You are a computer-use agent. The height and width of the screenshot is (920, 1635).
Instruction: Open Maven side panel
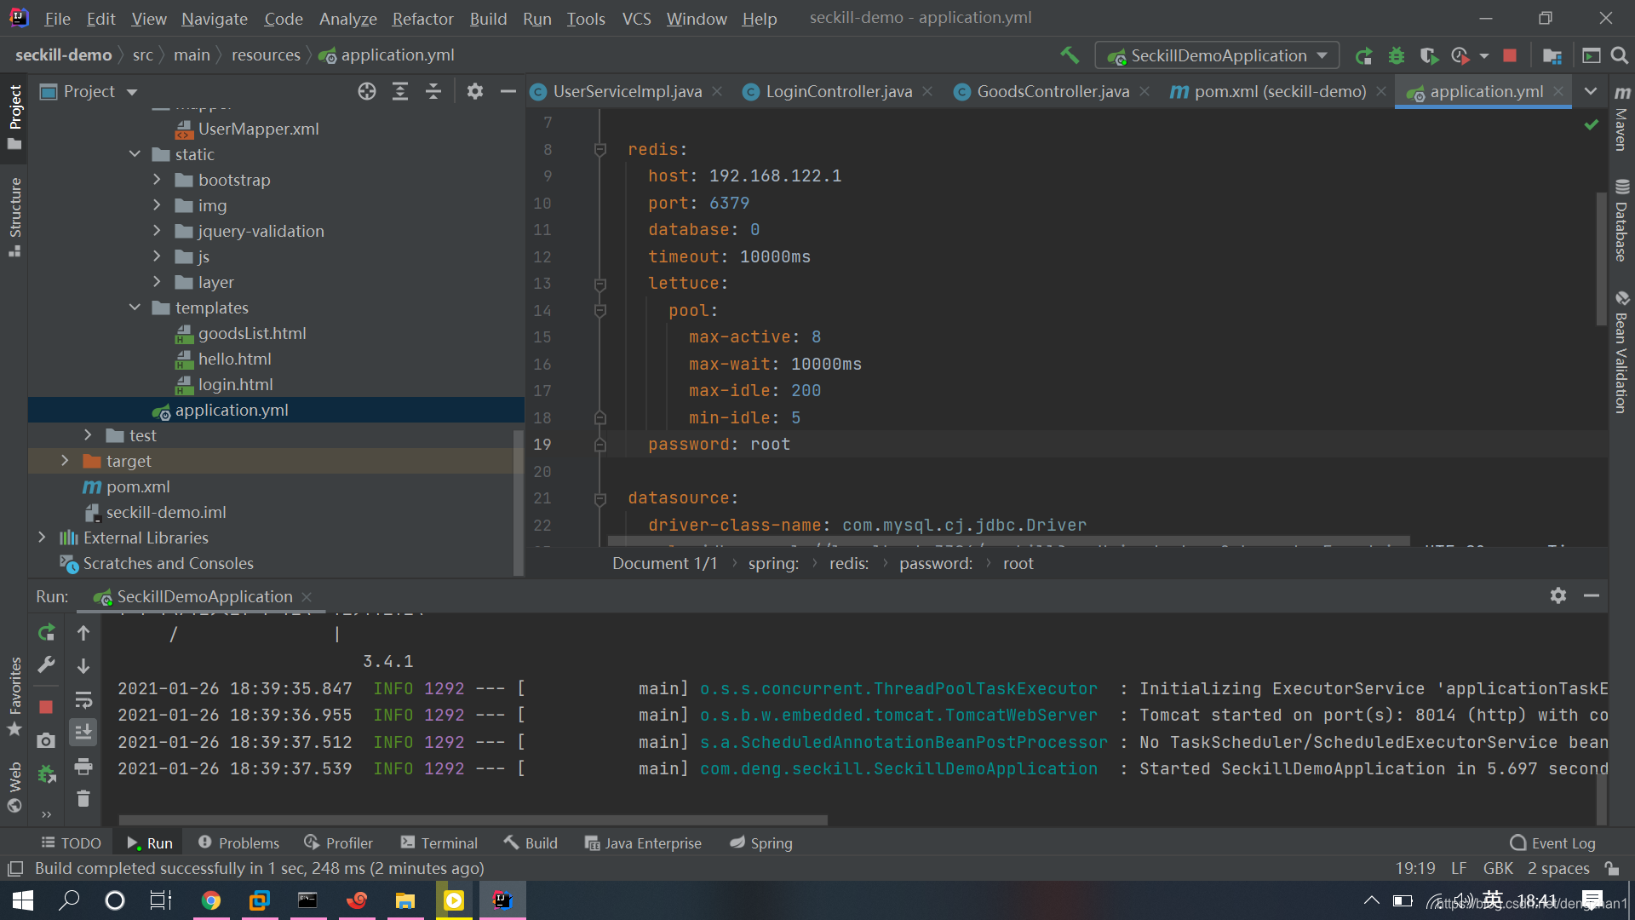click(1622, 118)
